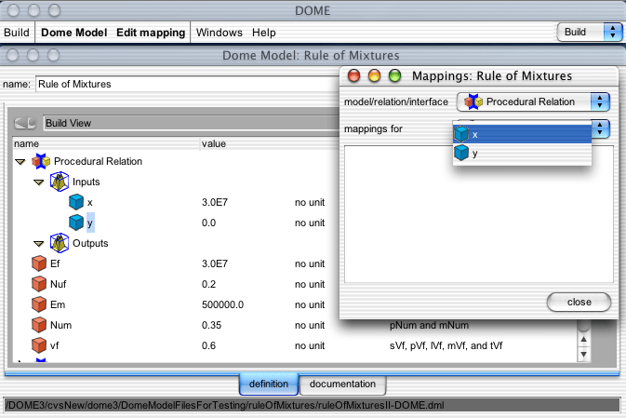
Task: Click the Procedural Relation icon in tree
Action: click(x=41, y=161)
